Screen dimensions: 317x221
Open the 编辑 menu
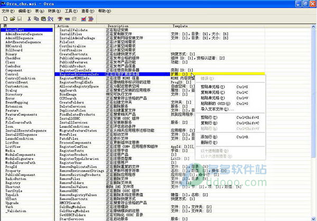pos(24,11)
